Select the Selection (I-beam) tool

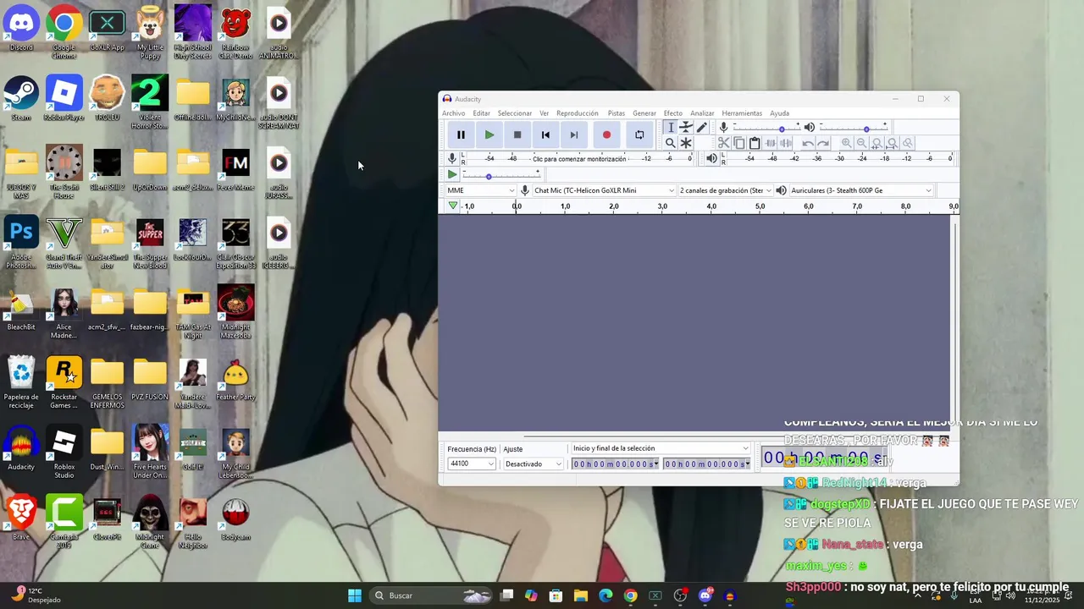670,127
